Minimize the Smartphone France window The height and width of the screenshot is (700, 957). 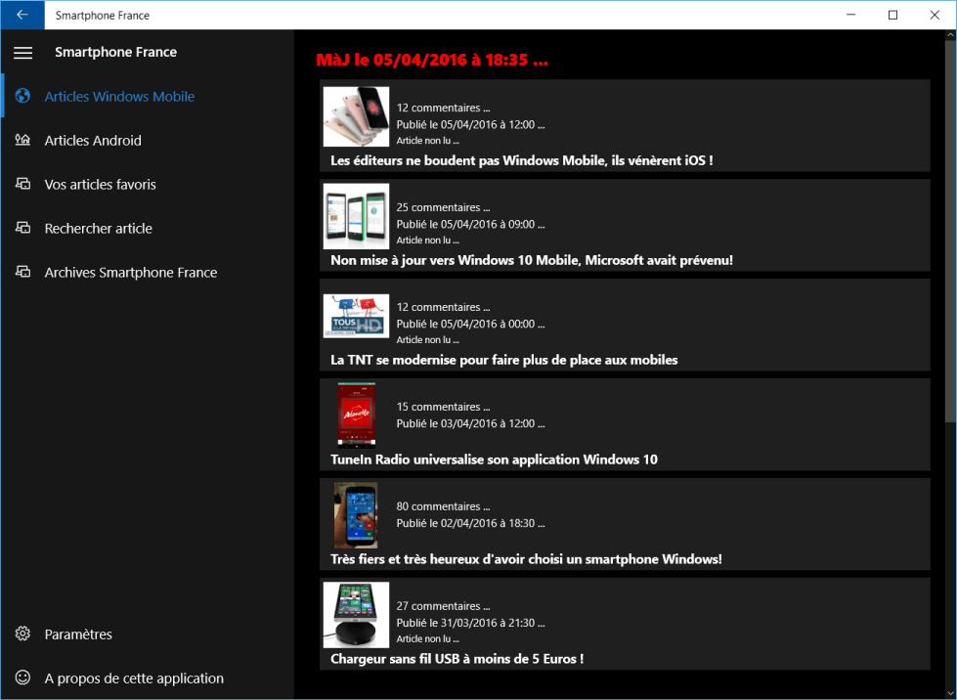[851, 15]
